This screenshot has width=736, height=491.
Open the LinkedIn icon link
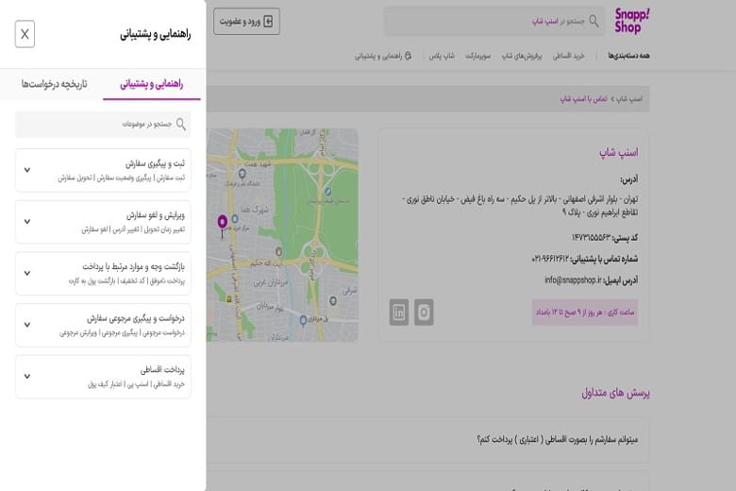(399, 312)
